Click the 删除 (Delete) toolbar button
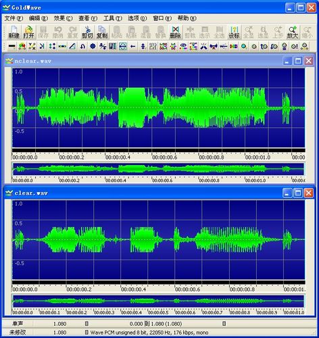 click(175, 32)
